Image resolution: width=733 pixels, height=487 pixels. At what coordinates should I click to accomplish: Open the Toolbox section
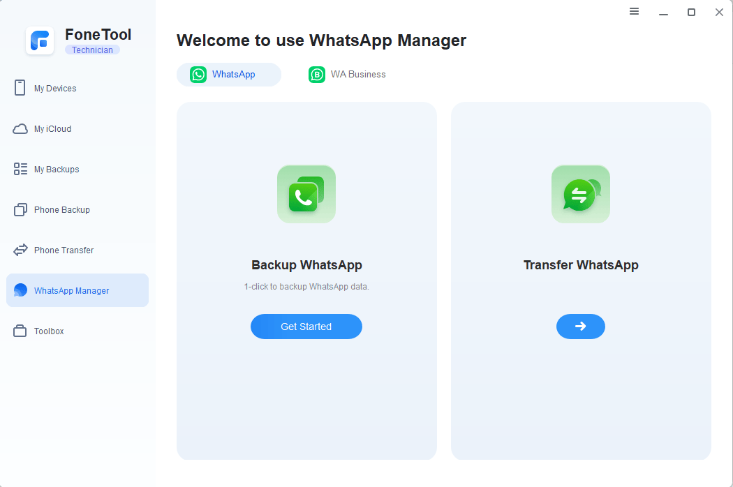point(77,331)
